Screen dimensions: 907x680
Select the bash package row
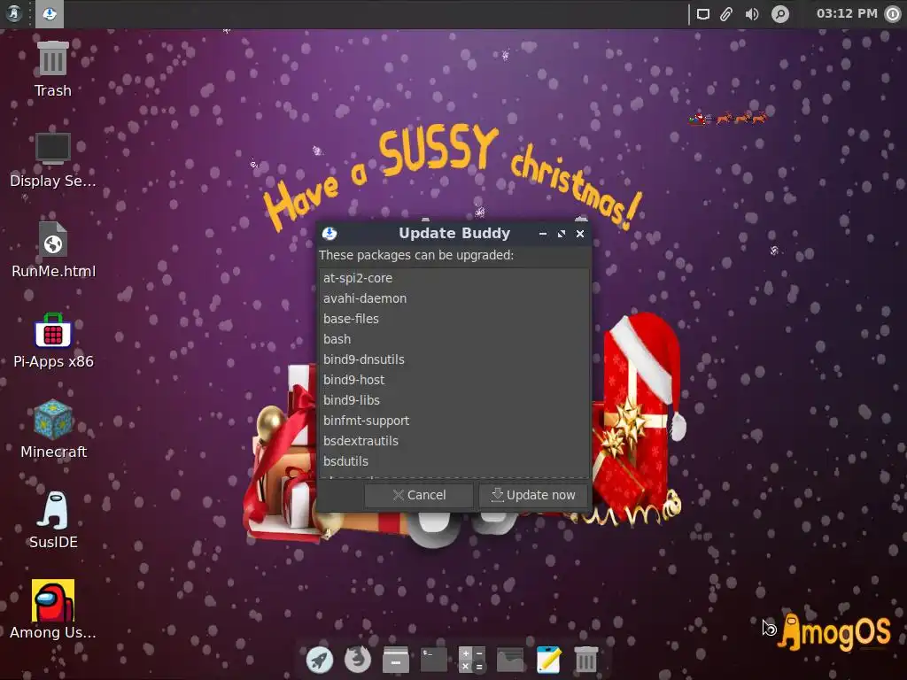point(454,339)
